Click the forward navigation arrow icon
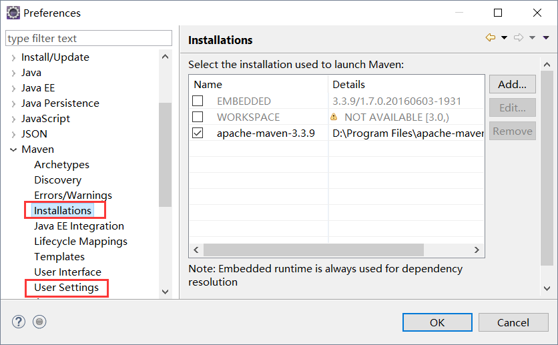This screenshot has width=558, height=345. point(519,38)
